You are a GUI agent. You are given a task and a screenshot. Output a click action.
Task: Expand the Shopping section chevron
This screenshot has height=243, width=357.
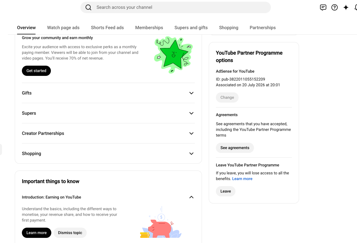click(x=191, y=153)
